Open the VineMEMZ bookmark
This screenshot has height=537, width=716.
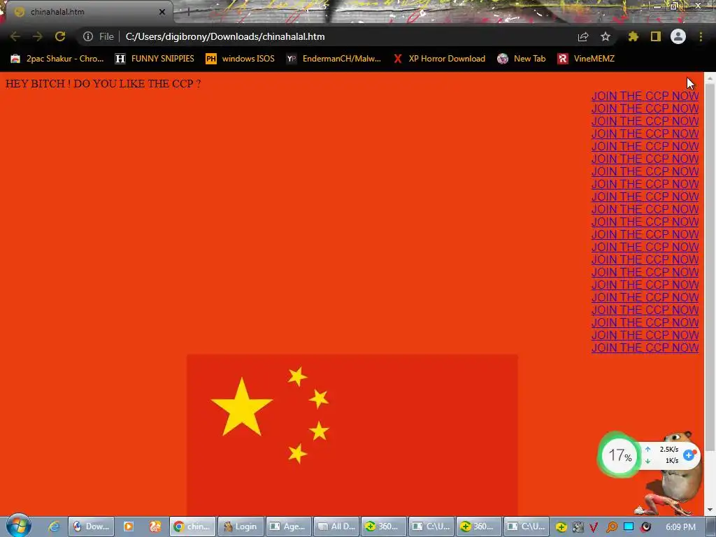click(x=587, y=59)
